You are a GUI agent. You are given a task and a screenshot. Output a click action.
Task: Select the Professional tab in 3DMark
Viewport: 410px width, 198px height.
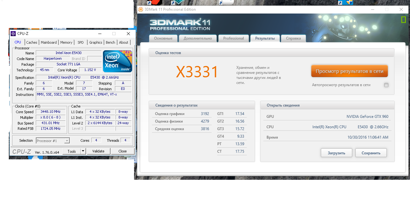coord(234,38)
